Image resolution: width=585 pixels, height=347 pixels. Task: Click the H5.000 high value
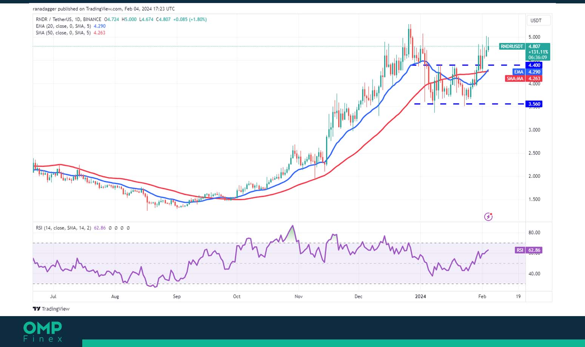tap(129, 19)
